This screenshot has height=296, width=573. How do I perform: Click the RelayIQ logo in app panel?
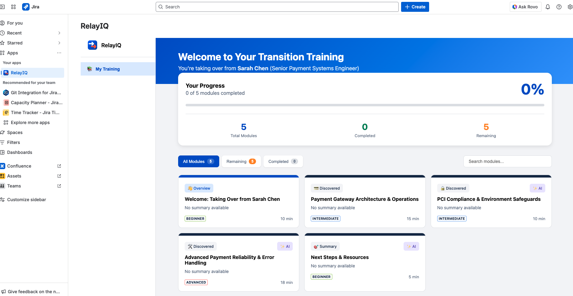click(92, 45)
